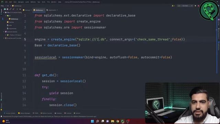220x124 pixels.
Task: Open the run configuration dropdown
Action: click(x=185, y=6)
